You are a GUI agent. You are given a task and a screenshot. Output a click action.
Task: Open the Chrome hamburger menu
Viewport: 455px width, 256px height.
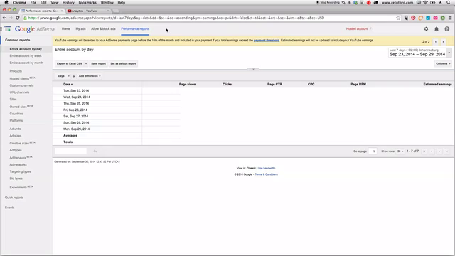coord(450,18)
